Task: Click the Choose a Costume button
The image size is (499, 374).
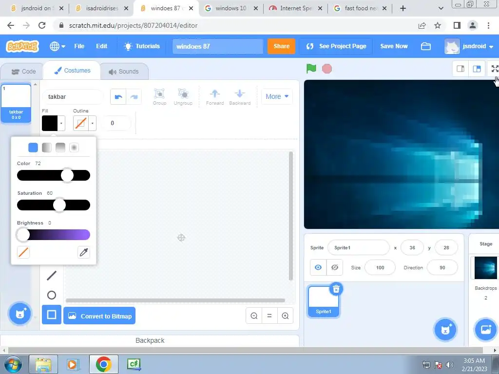Action: click(x=19, y=314)
